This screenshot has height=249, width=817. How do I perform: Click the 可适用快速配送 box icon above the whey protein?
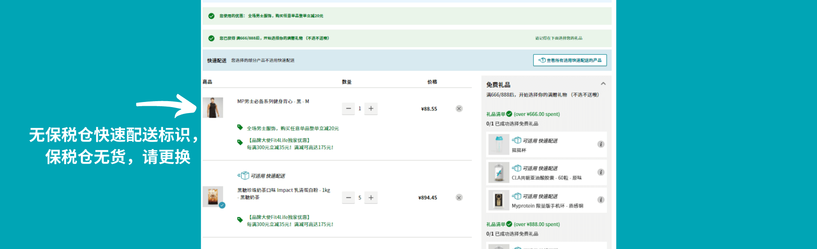click(244, 175)
